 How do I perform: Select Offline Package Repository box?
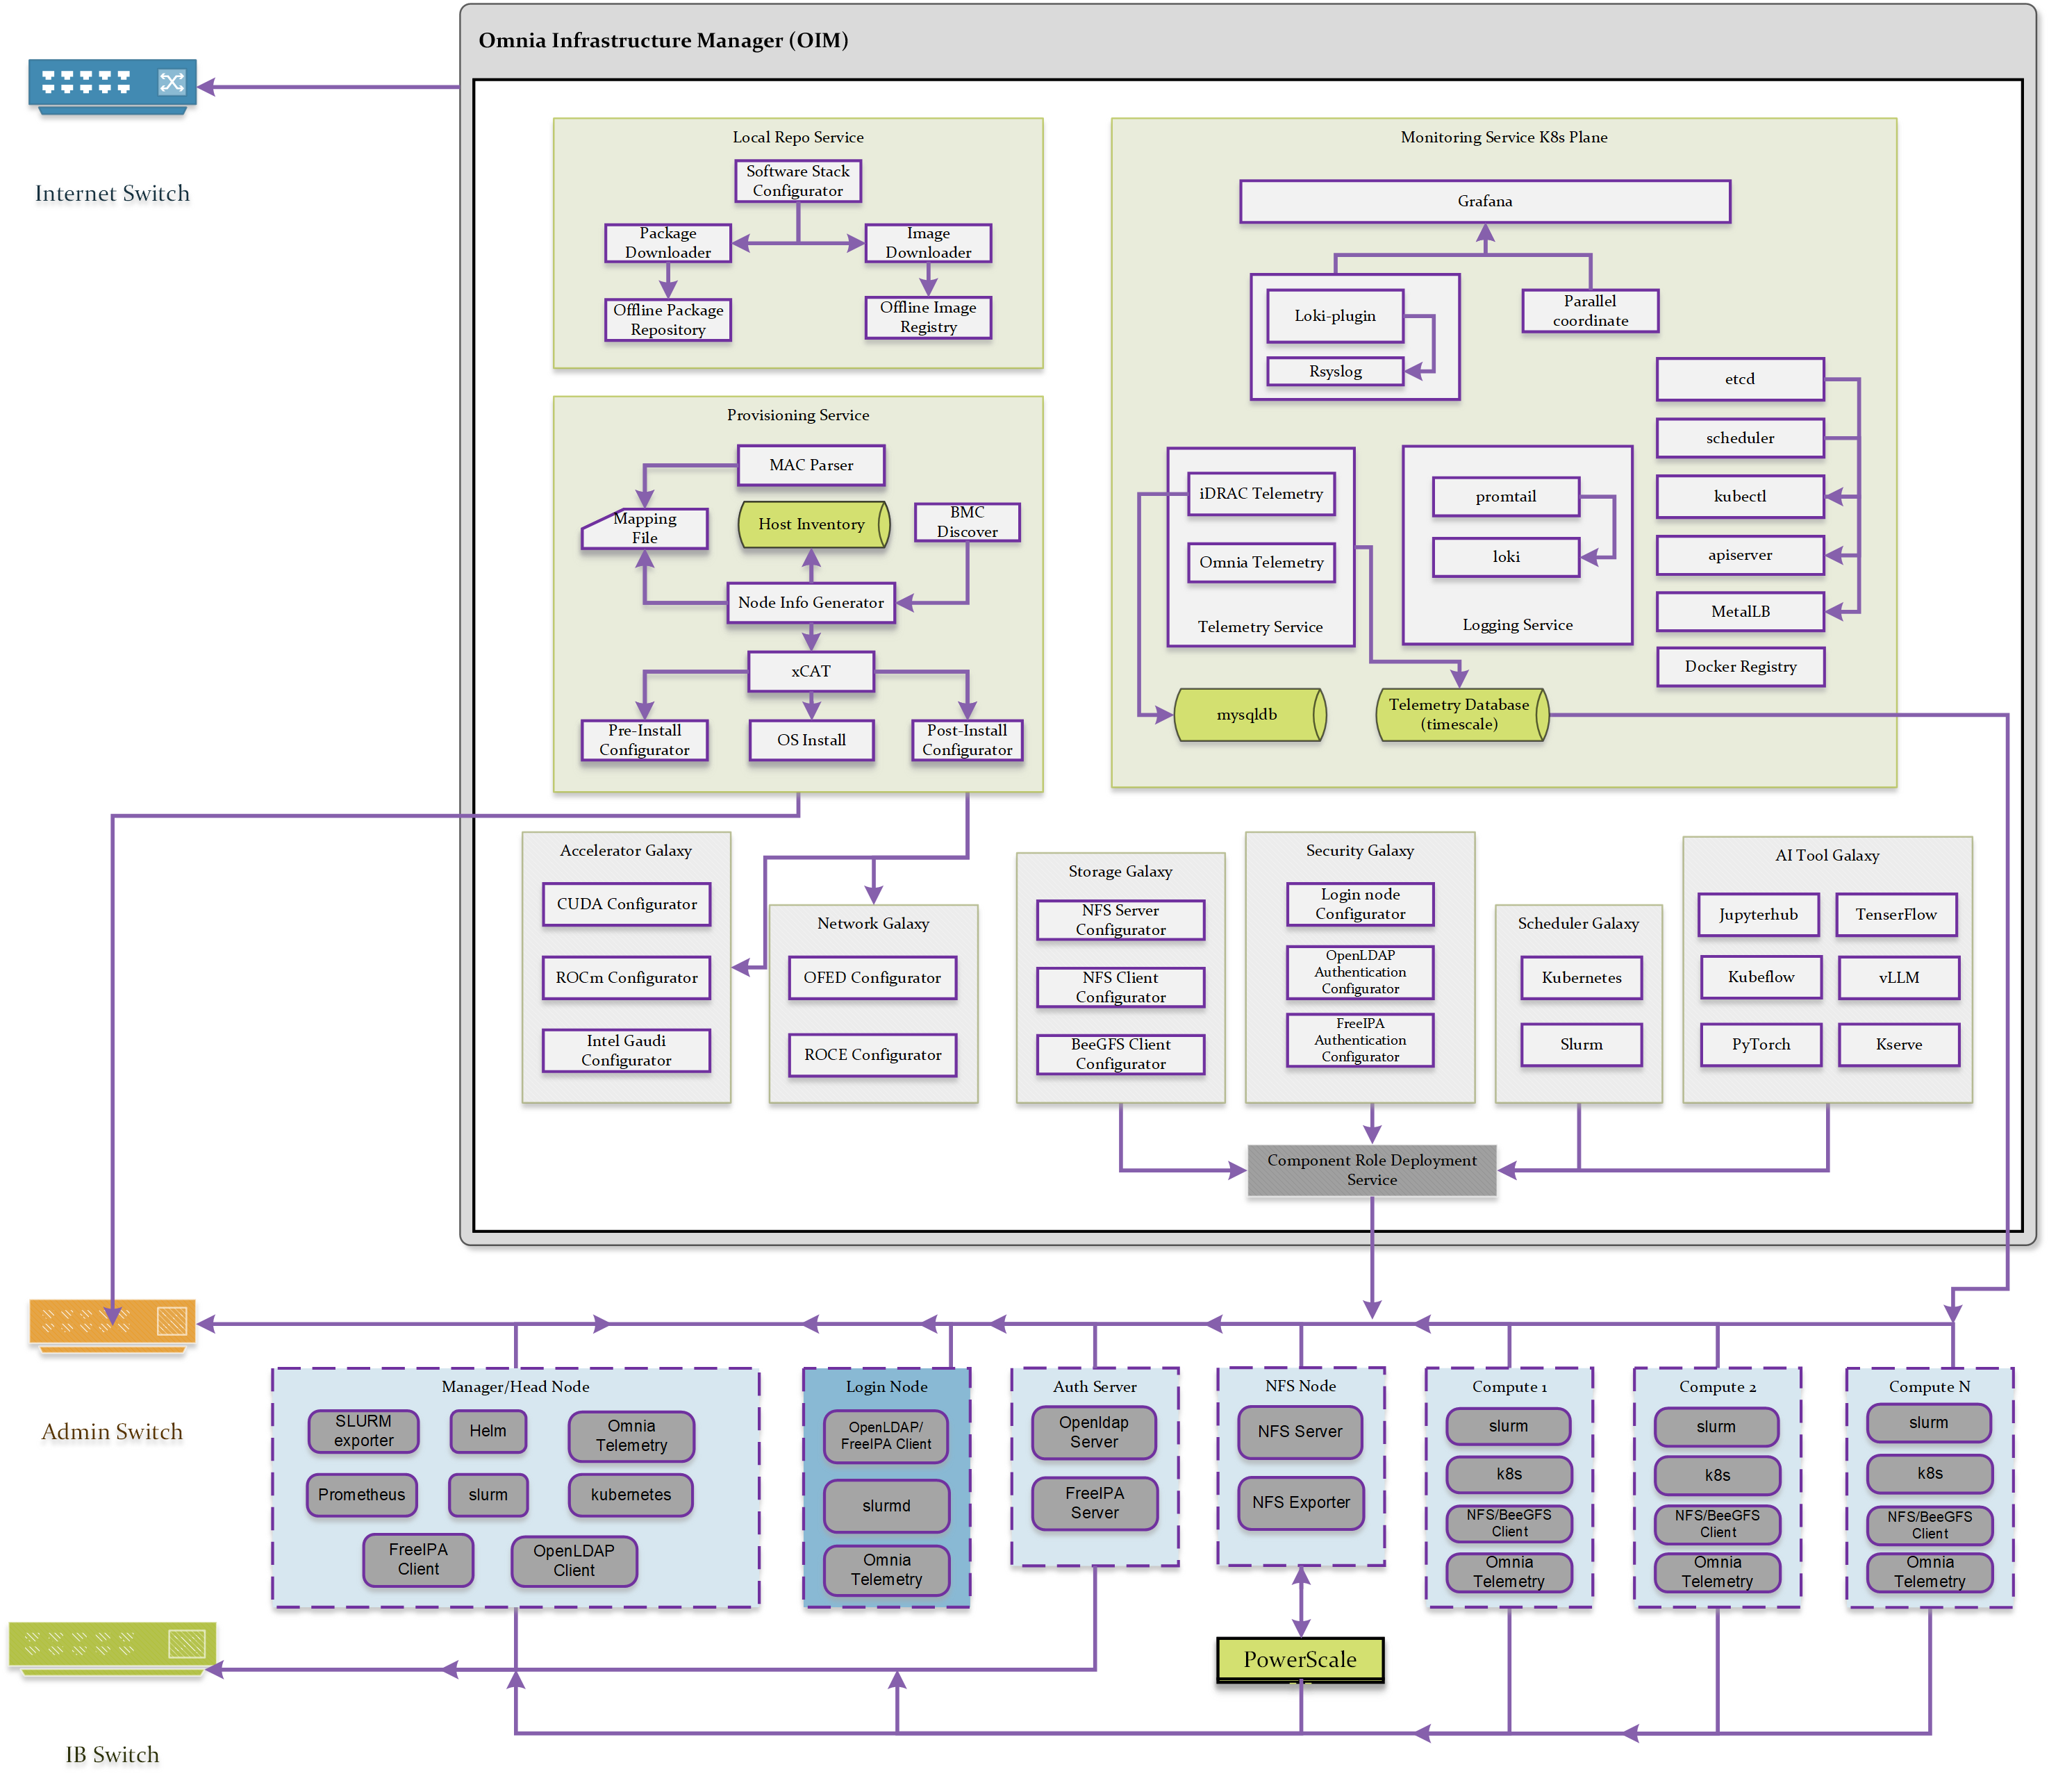[667, 320]
